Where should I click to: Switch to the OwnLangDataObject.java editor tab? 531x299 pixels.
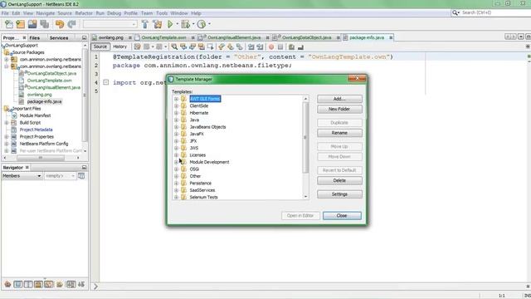click(306, 37)
